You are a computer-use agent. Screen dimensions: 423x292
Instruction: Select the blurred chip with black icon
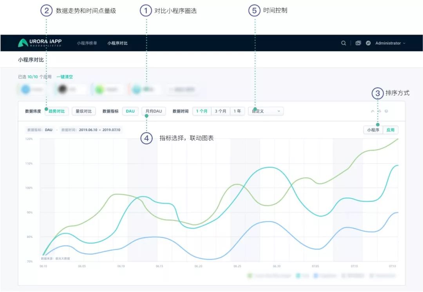(x=70, y=89)
